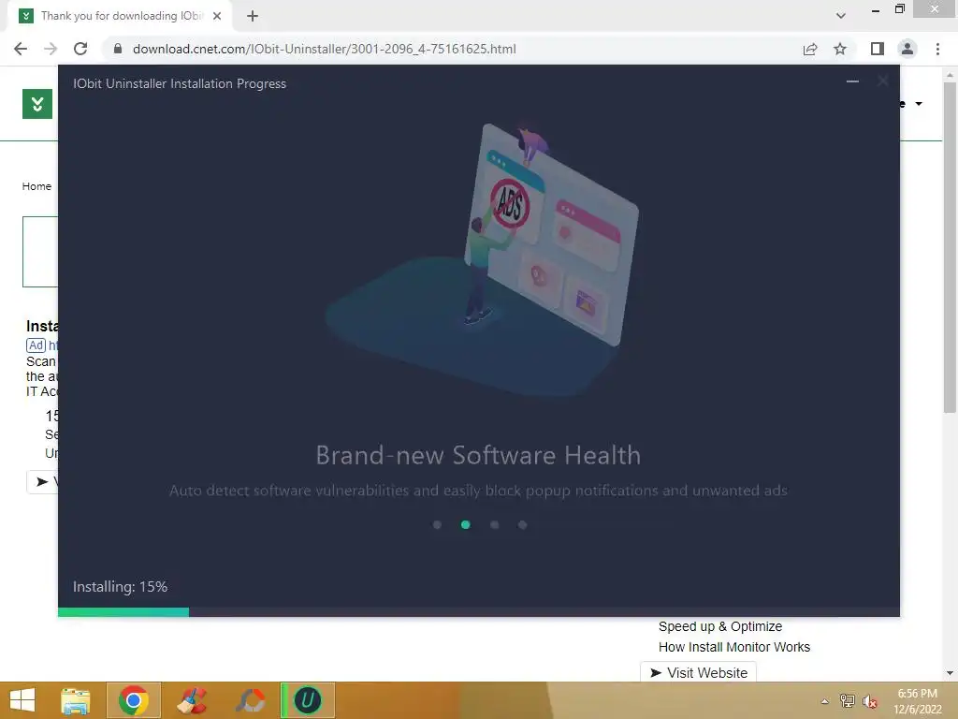Minimize the IObit Uninstaller installer window

852,81
